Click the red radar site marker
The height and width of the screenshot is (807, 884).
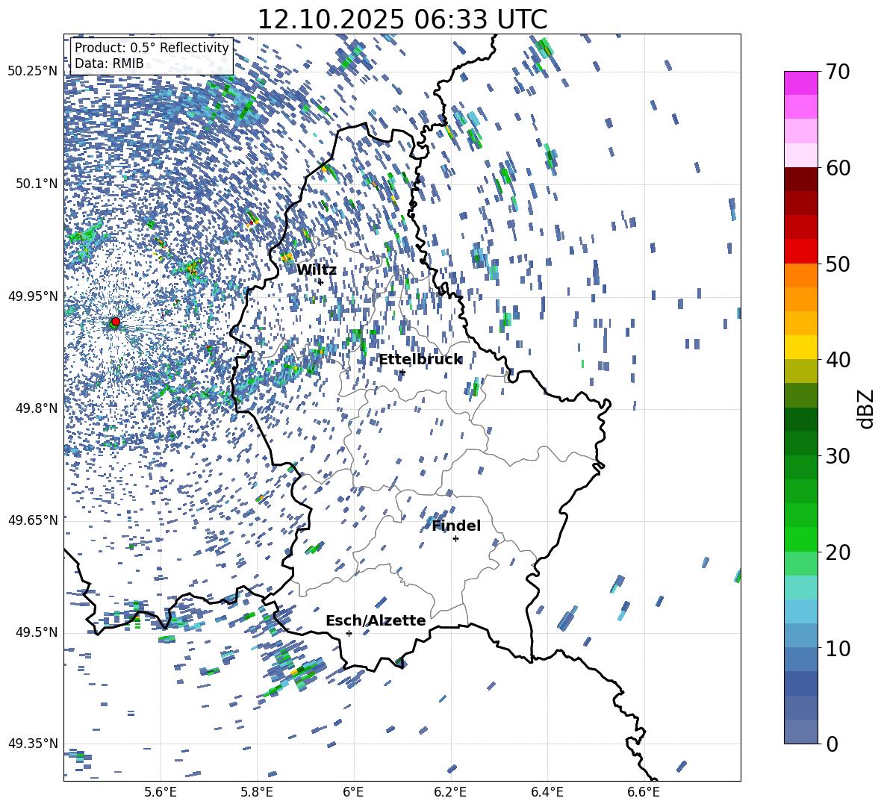pos(116,322)
